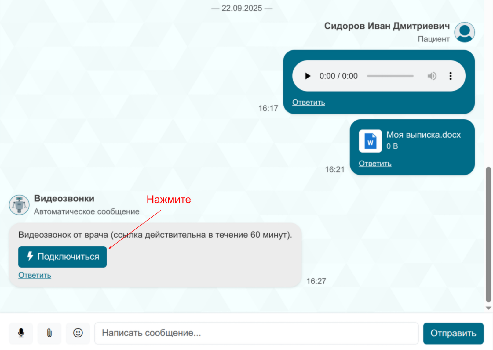Open the file Моя выписка.docx
The height and width of the screenshot is (350, 493).
423,135
